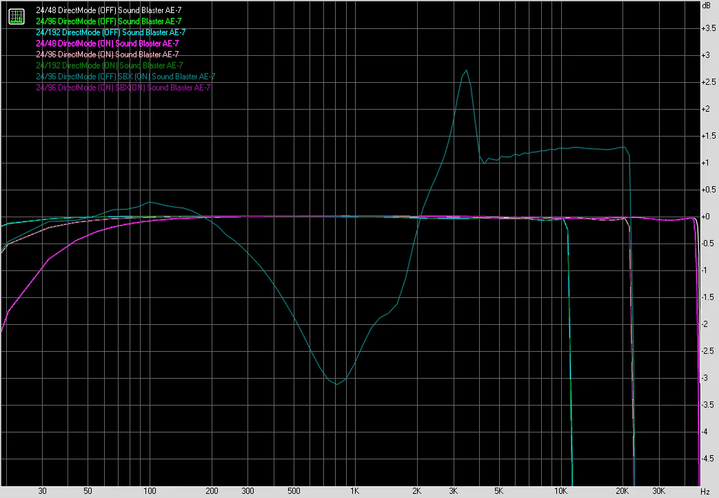Select legend entry 24/48 DirectMode (ON) Sound Blaster AE-7
This screenshot has width=719, height=498.
[108, 43]
